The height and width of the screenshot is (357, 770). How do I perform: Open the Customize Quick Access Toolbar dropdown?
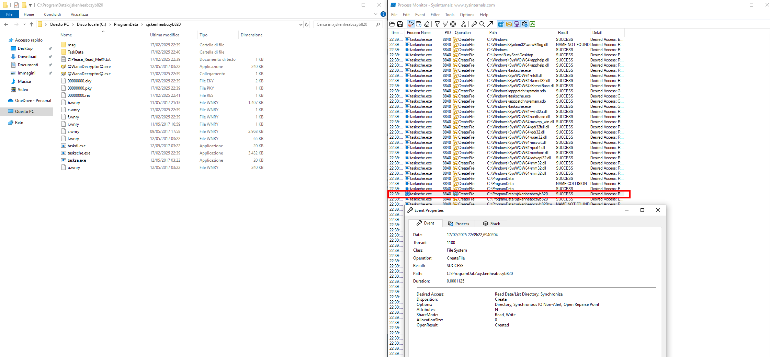pyautogui.click(x=30, y=5)
